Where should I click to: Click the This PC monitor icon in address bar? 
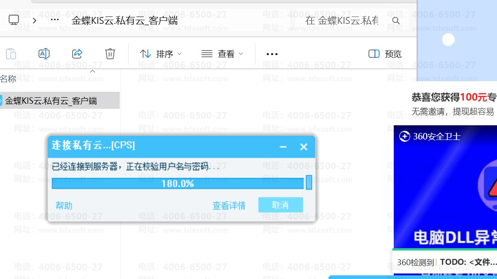coord(14,20)
